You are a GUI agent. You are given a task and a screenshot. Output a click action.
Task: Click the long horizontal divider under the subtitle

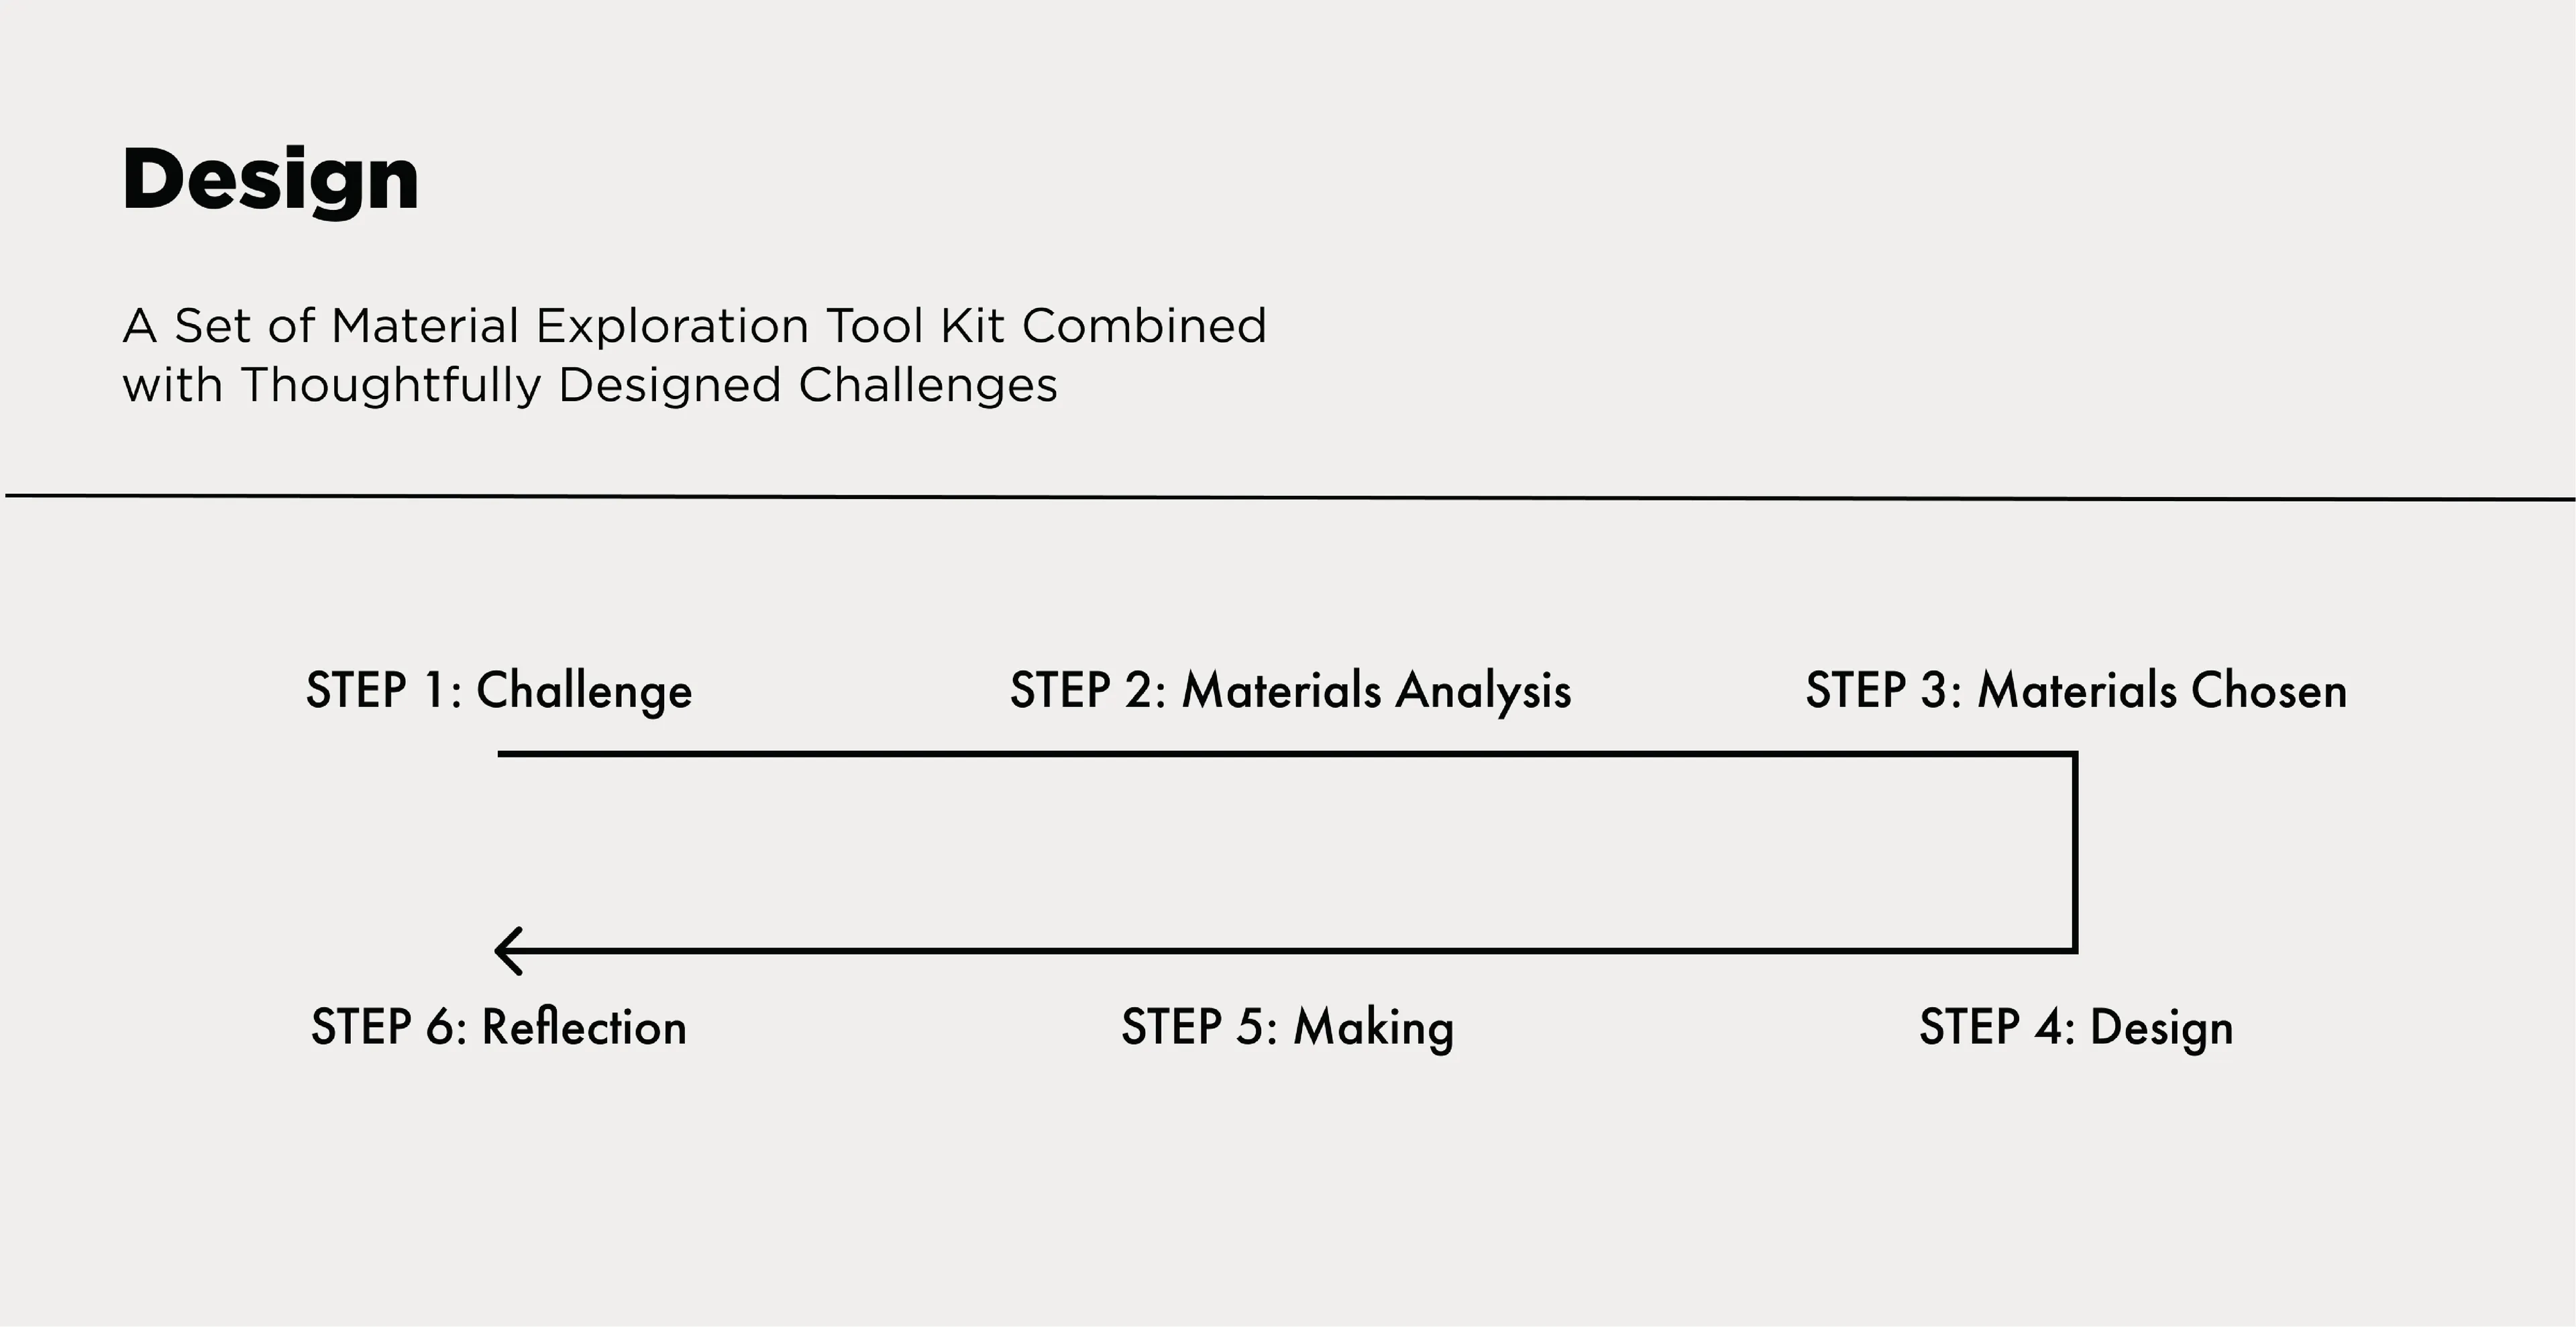1288,497
